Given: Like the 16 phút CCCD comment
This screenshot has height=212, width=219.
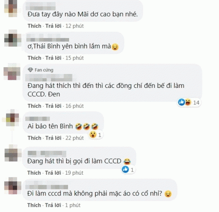Looking at the screenshot, I should (34, 106).
